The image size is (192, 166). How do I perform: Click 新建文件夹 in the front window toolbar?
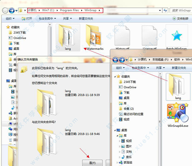(x=179, y=68)
